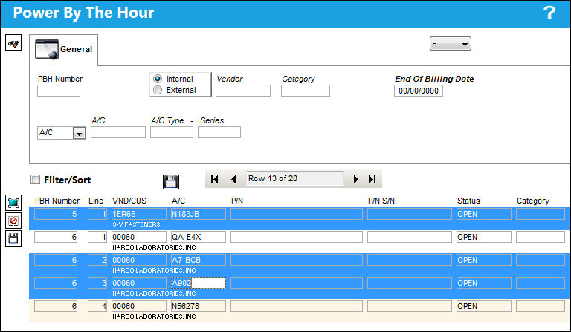Click the A/C search input field
This screenshot has width=571, height=332.
pyautogui.click(x=118, y=132)
